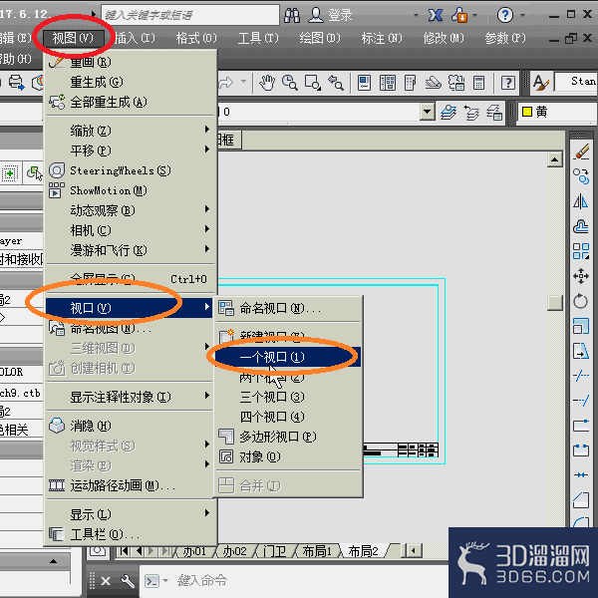The width and height of the screenshot is (598, 598).
Task: Open the 绘图(D) menu
Action: click(320, 38)
